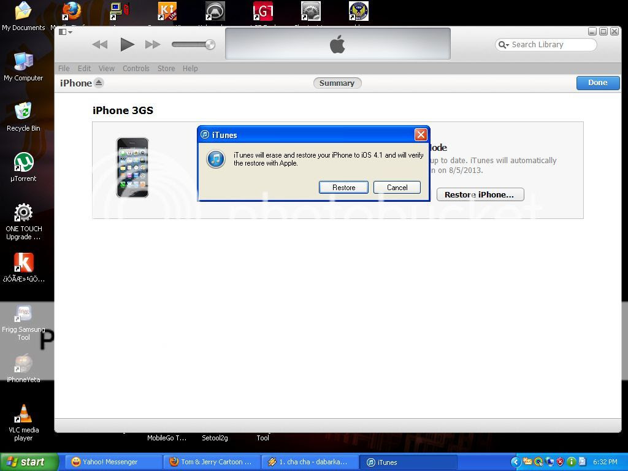Open the View menu
Image resolution: width=628 pixels, height=471 pixels.
[x=107, y=69]
